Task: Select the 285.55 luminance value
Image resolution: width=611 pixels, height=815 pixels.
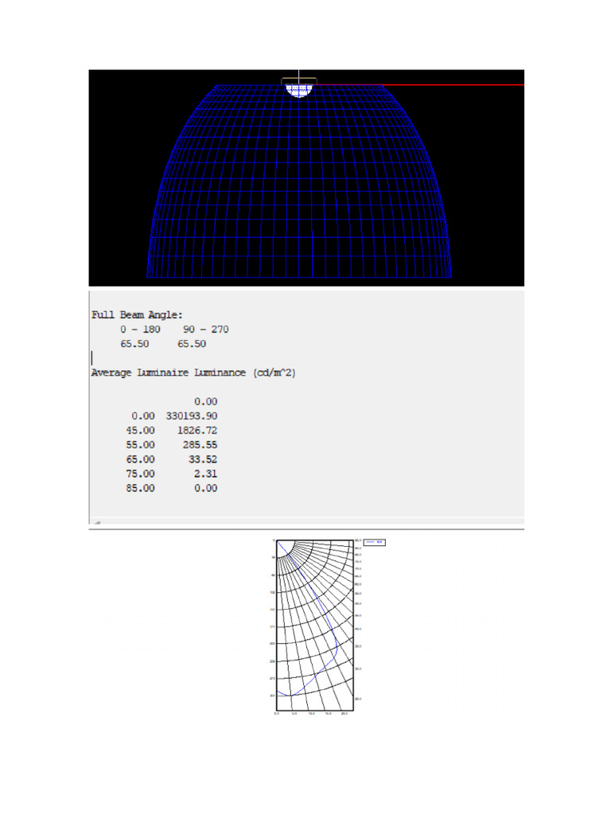Action: [200, 445]
